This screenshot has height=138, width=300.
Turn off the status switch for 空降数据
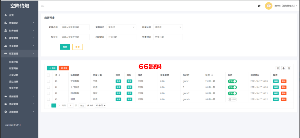tap(232, 81)
